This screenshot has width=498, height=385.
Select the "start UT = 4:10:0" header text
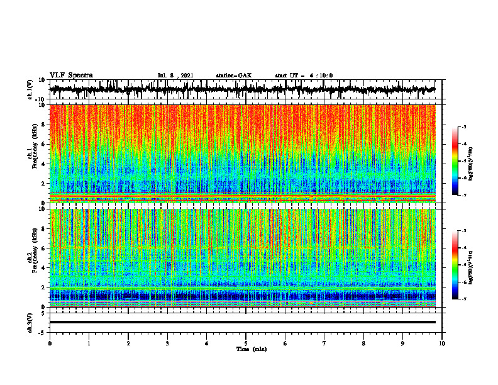tap(304, 75)
